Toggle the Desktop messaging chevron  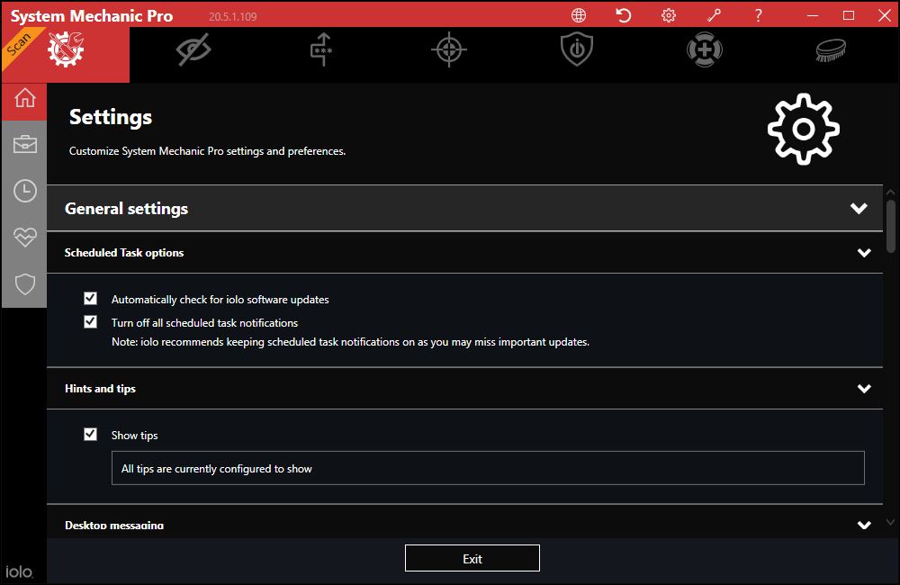864,525
